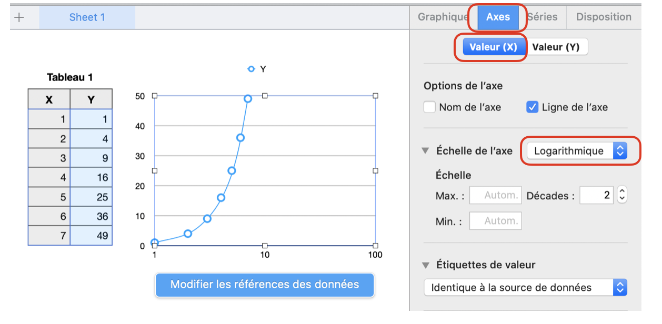Select the Valeur (X) axis segment

(x=493, y=47)
